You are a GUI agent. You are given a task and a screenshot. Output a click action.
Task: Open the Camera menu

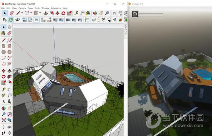click(x=22, y=8)
